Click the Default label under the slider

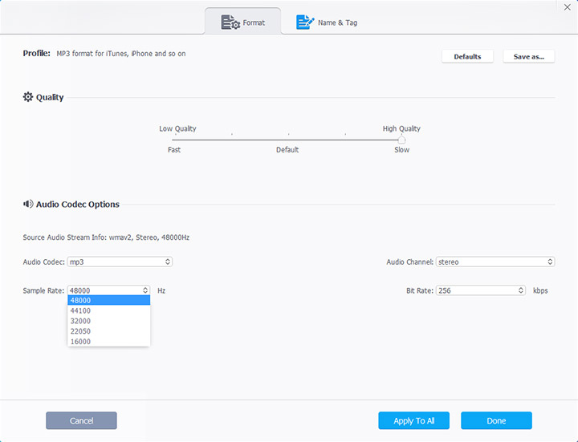287,149
